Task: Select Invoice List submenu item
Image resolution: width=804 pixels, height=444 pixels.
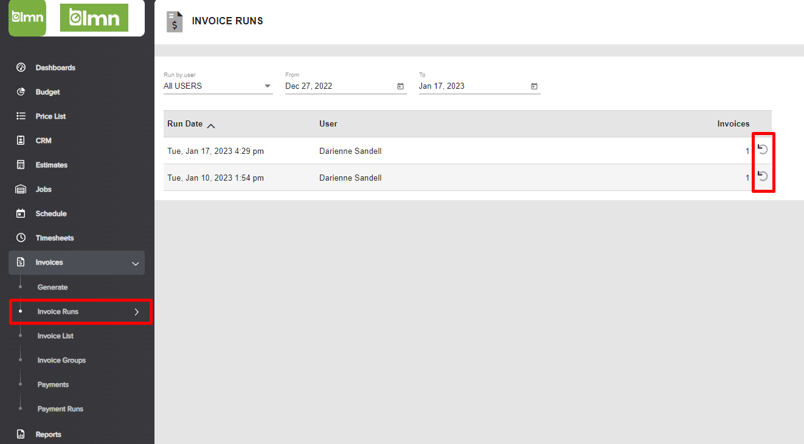Action: coord(55,336)
